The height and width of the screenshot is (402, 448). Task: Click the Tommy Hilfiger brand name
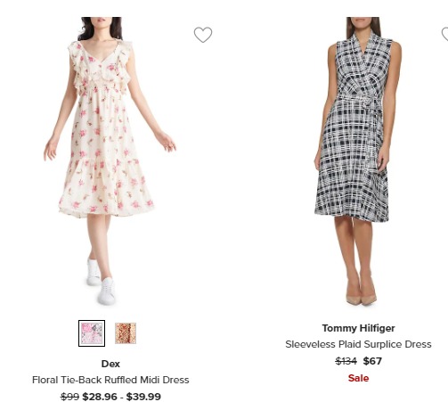pos(358,328)
